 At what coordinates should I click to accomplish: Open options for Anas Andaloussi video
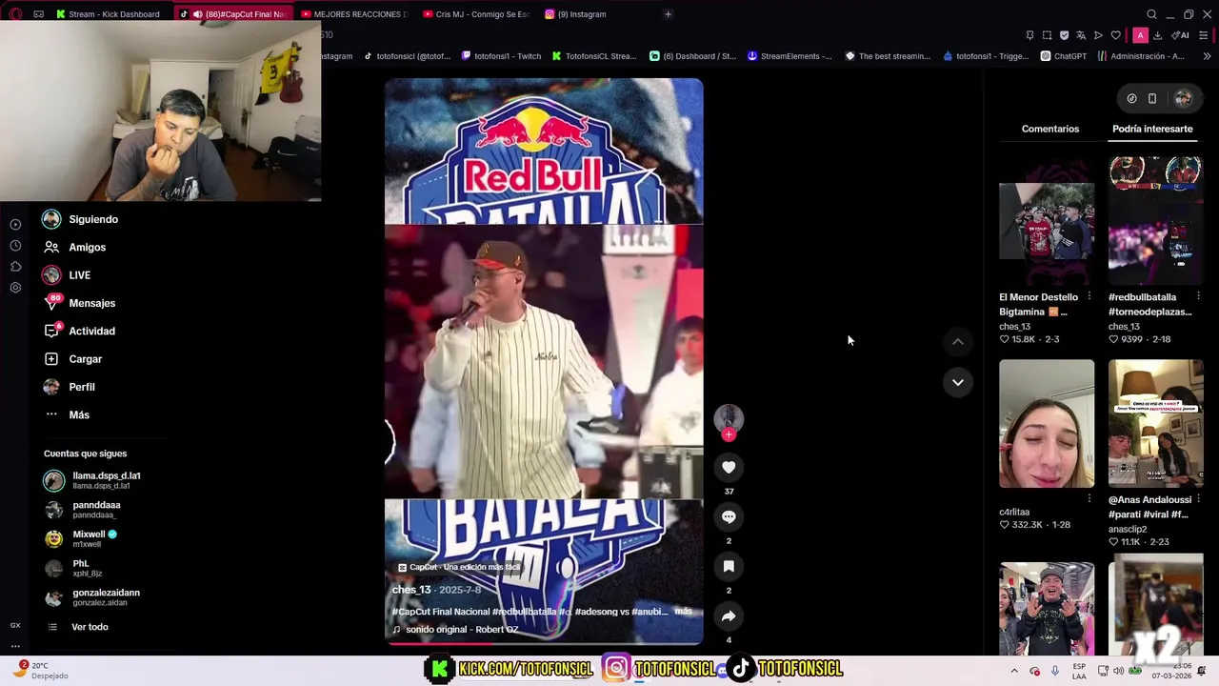[x=1198, y=498]
